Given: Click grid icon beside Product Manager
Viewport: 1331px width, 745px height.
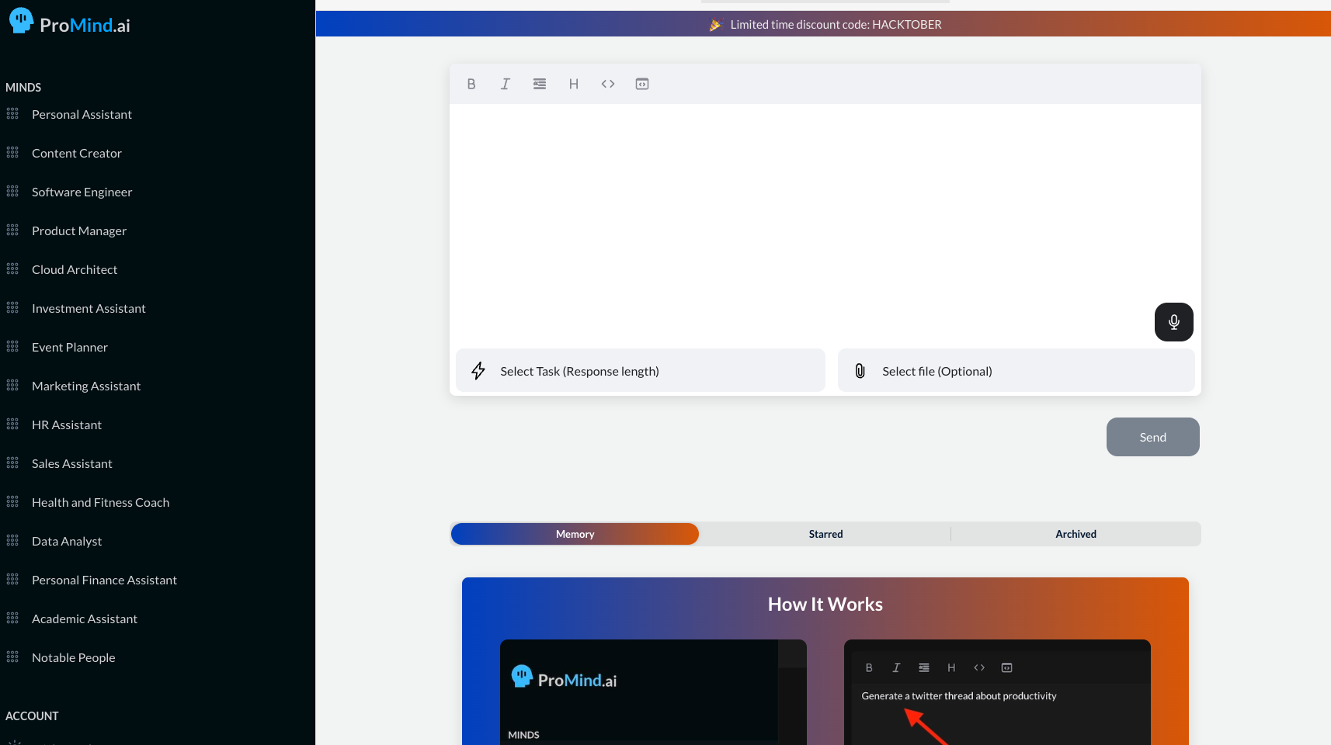Looking at the screenshot, I should 12,230.
